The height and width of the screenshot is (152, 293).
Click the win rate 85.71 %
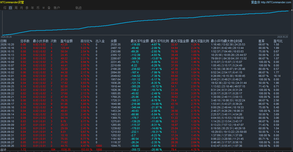pos(264,139)
